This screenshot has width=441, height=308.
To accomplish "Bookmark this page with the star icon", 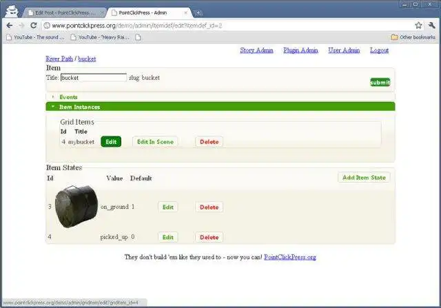I will 418,25.
